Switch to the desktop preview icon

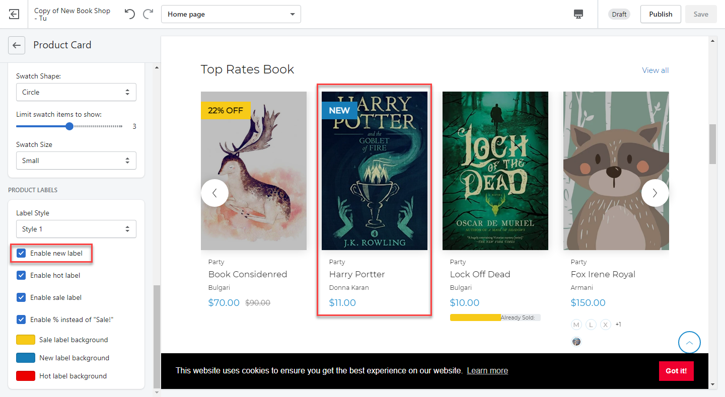578,14
